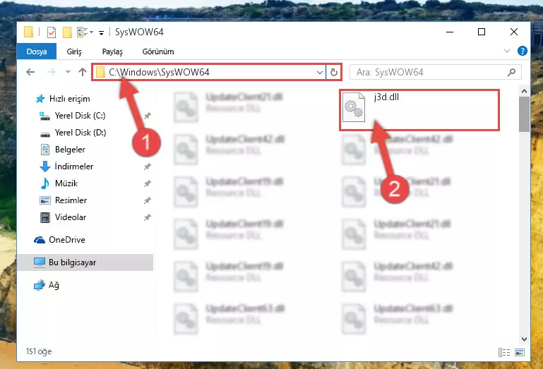Open the Customize Quick Access Toolbar dropdown
Image resolution: width=543 pixels, height=369 pixels.
(x=101, y=32)
